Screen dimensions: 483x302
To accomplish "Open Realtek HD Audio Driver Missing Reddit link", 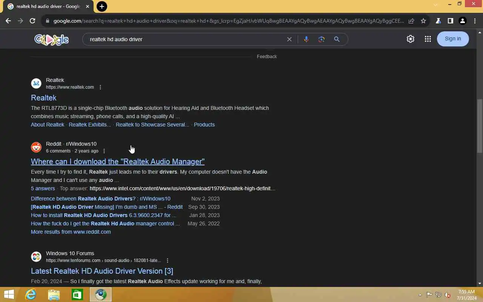I will pos(107,207).
